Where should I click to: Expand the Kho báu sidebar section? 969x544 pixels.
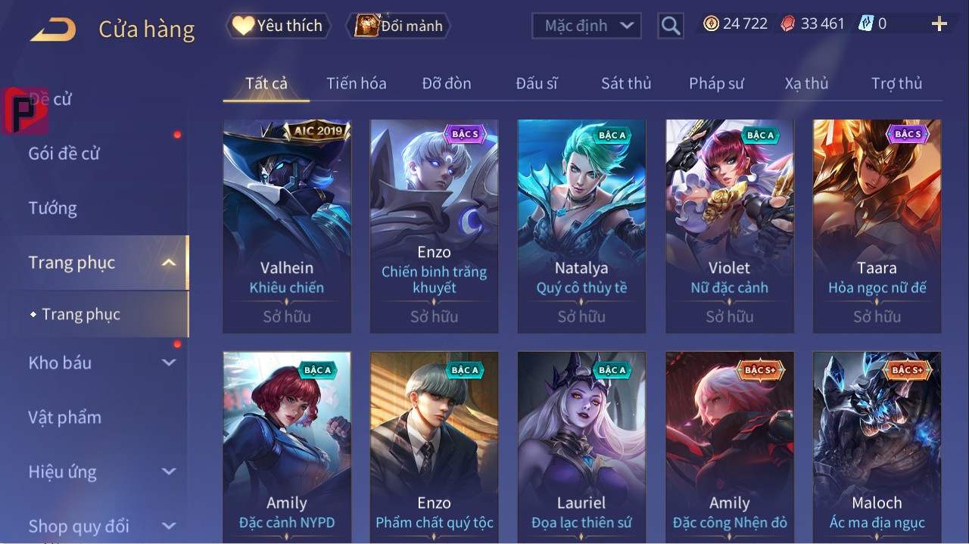coord(169,362)
